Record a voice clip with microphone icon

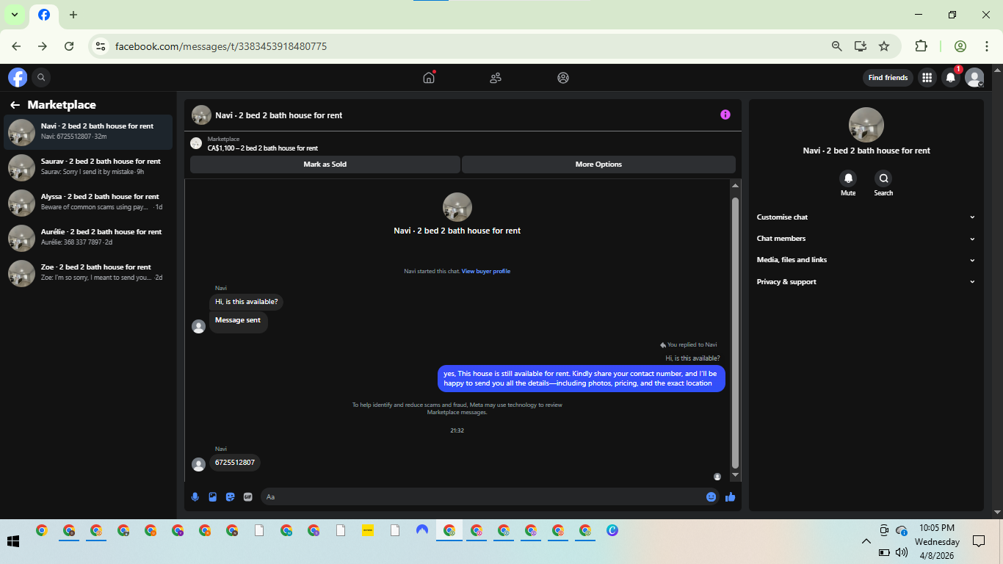tap(195, 496)
